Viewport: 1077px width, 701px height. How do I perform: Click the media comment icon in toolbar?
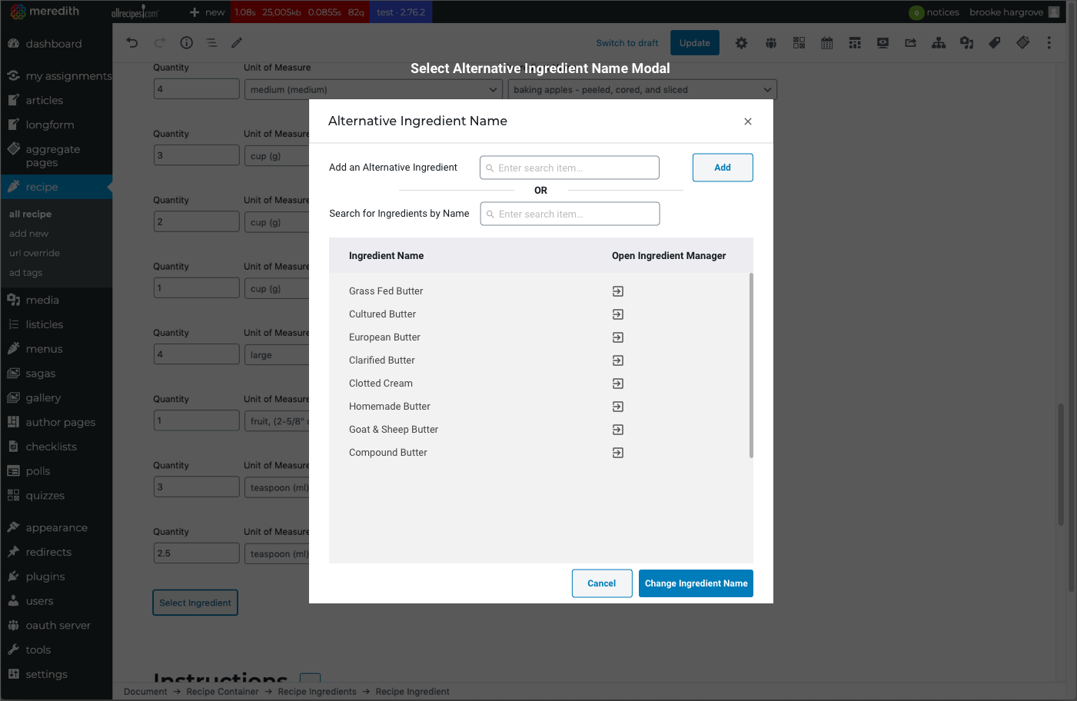[x=967, y=43]
